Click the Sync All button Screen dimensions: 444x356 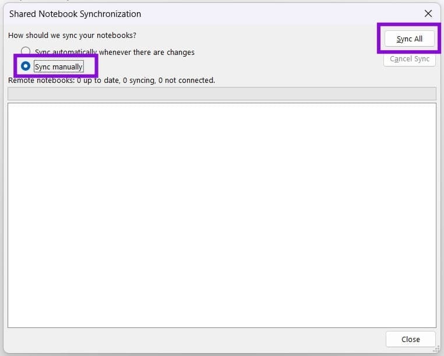click(x=409, y=39)
